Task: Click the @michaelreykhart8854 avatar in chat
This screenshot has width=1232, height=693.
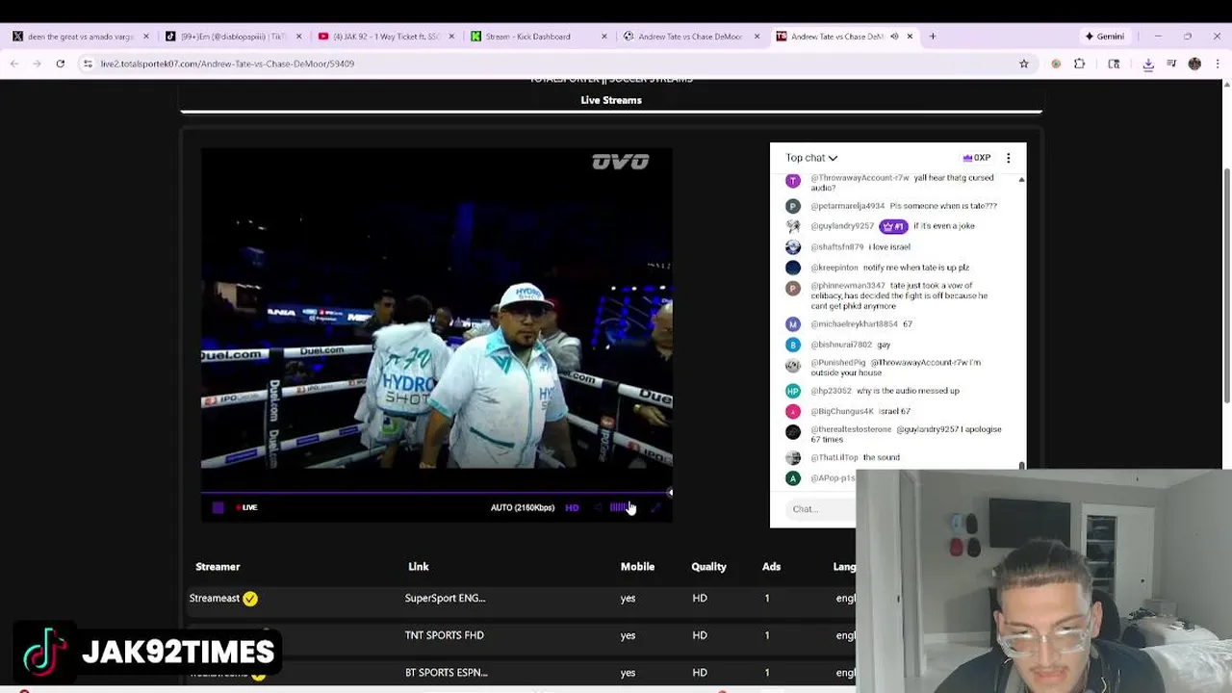Action: click(x=792, y=324)
